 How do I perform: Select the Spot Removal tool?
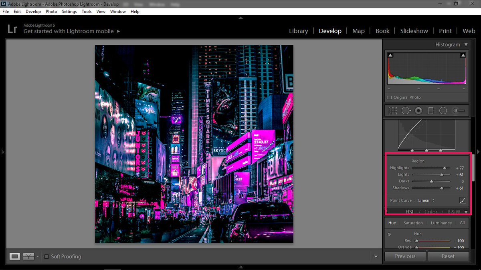[x=406, y=111]
